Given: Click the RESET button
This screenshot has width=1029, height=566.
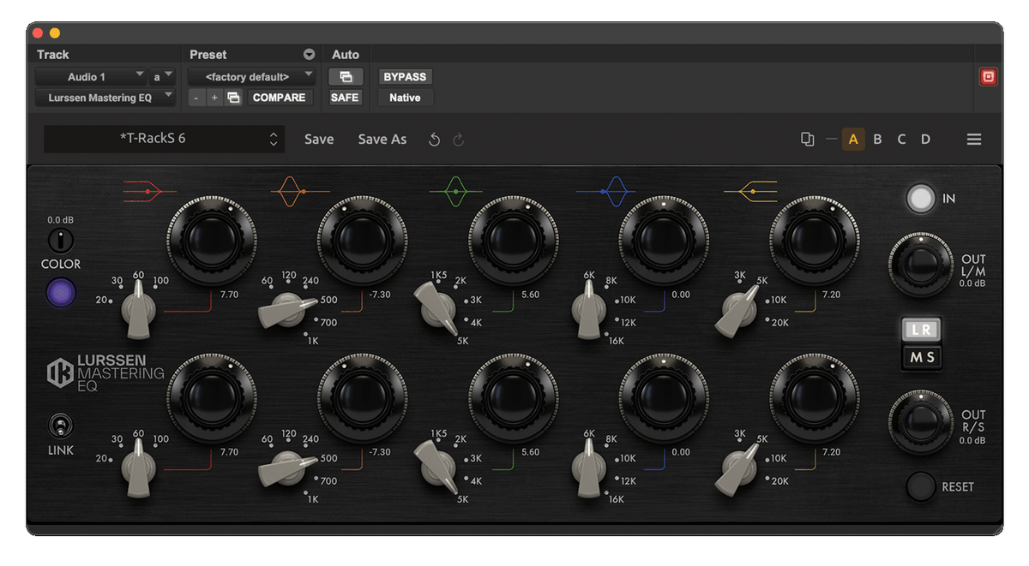Looking at the screenshot, I should tap(921, 486).
